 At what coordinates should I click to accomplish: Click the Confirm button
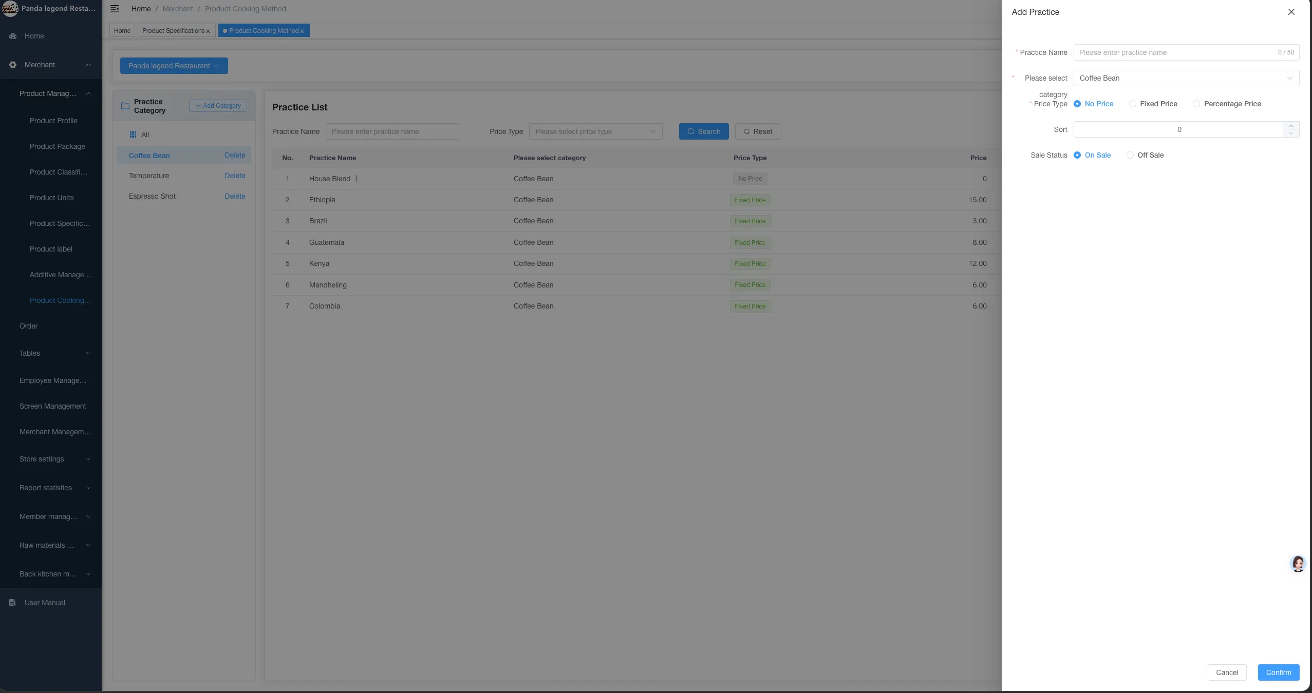click(1279, 672)
